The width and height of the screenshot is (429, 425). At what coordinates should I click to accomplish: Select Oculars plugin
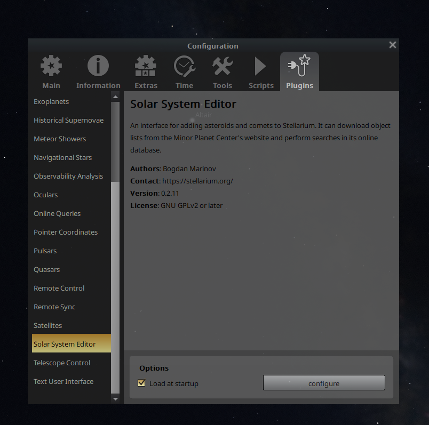pyautogui.click(x=71, y=195)
